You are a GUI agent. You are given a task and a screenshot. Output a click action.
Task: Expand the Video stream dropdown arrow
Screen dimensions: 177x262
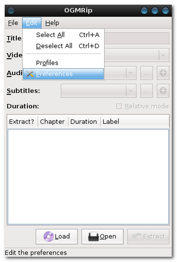(164, 55)
